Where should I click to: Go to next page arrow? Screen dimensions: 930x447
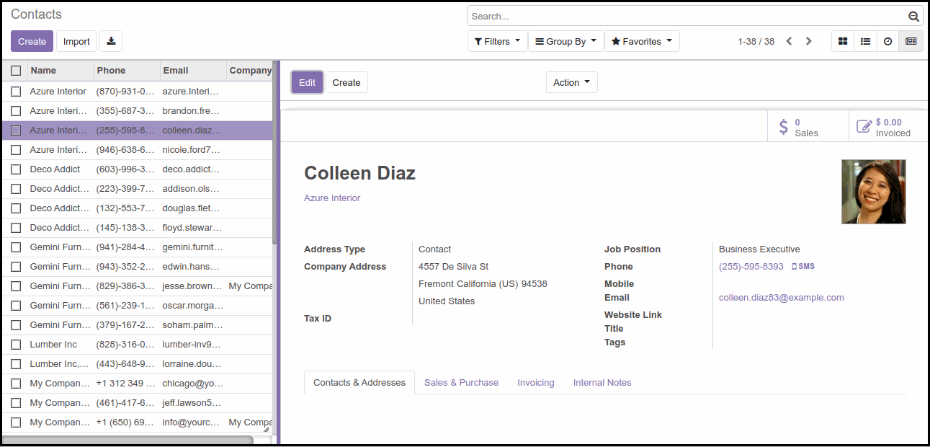click(808, 41)
